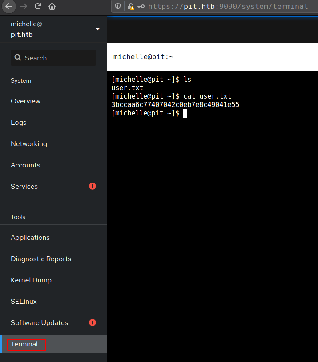Viewport: 318px width, 362px height.
Task: Open the Applications page
Action: (30, 238)
